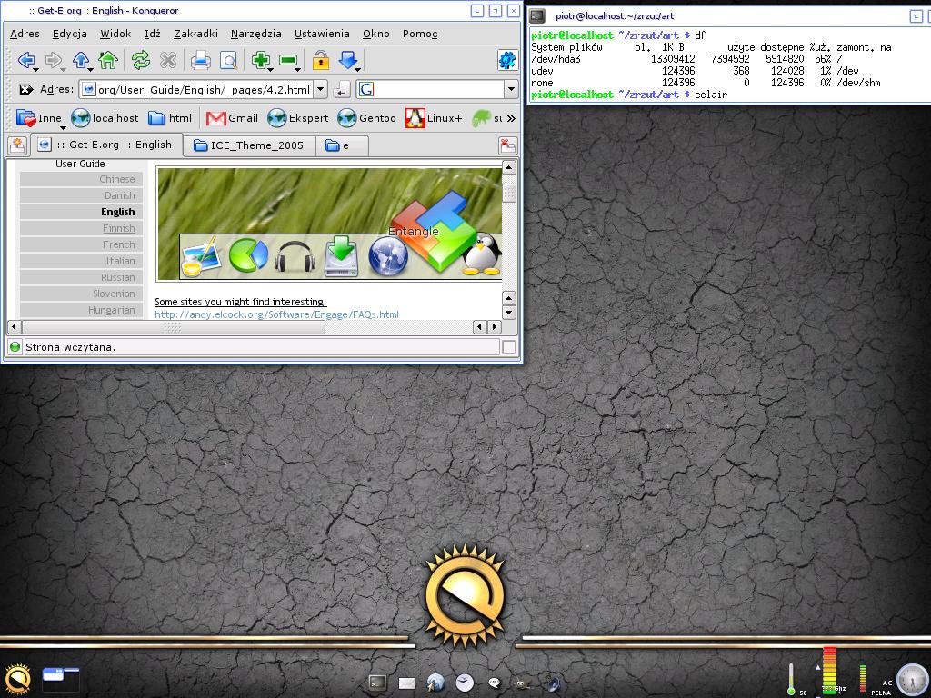
Task: Open the Linux+ penguin bookmark
Action: (x=435, y=118)
